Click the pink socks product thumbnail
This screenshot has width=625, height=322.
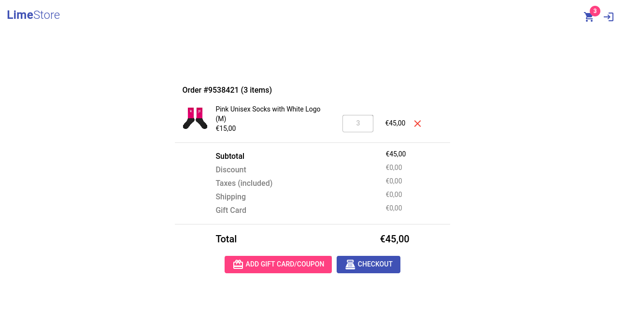[195, 118]
